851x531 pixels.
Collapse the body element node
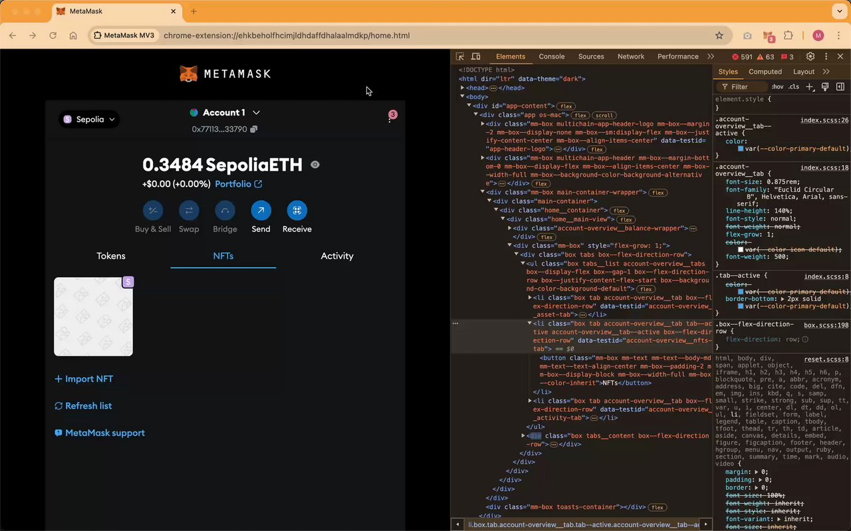pos(463,97)
